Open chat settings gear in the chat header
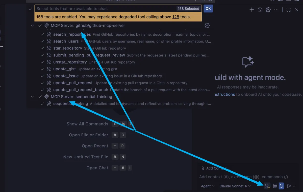 (x=268, y=10)
